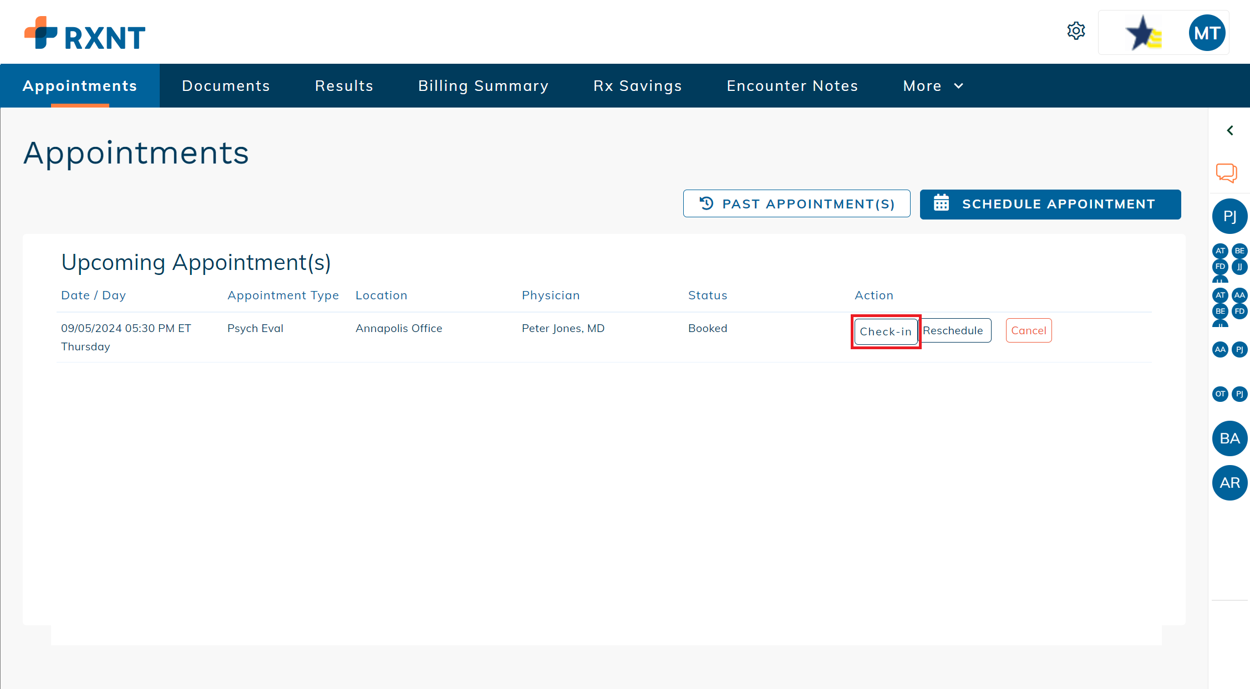Open the AR chat contact
Viewport: 1250px width, 689px height.
click(x=1230, y=483)
